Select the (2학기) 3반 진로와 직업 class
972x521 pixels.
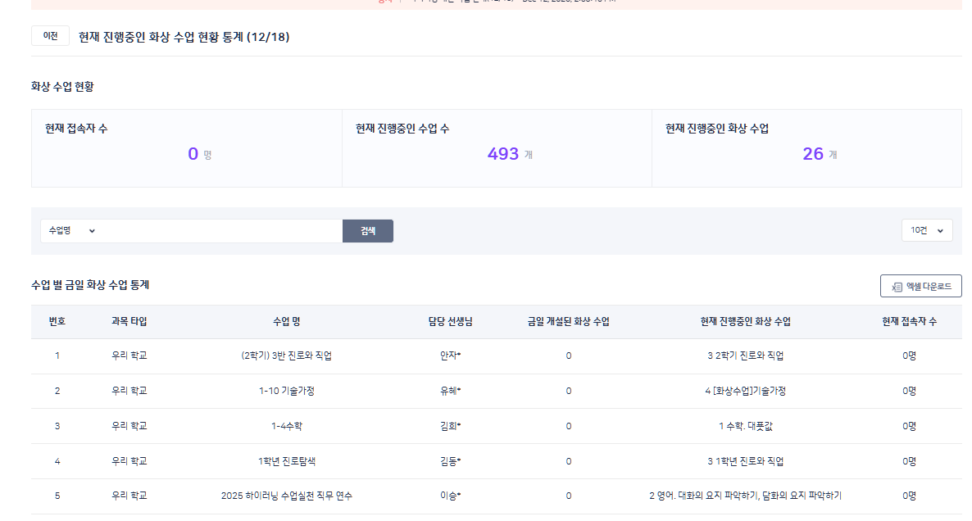tap(286, 356)
